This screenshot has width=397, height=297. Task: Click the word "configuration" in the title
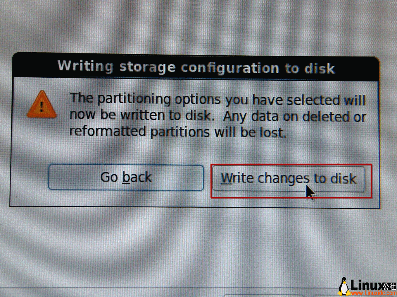point(230,68)
